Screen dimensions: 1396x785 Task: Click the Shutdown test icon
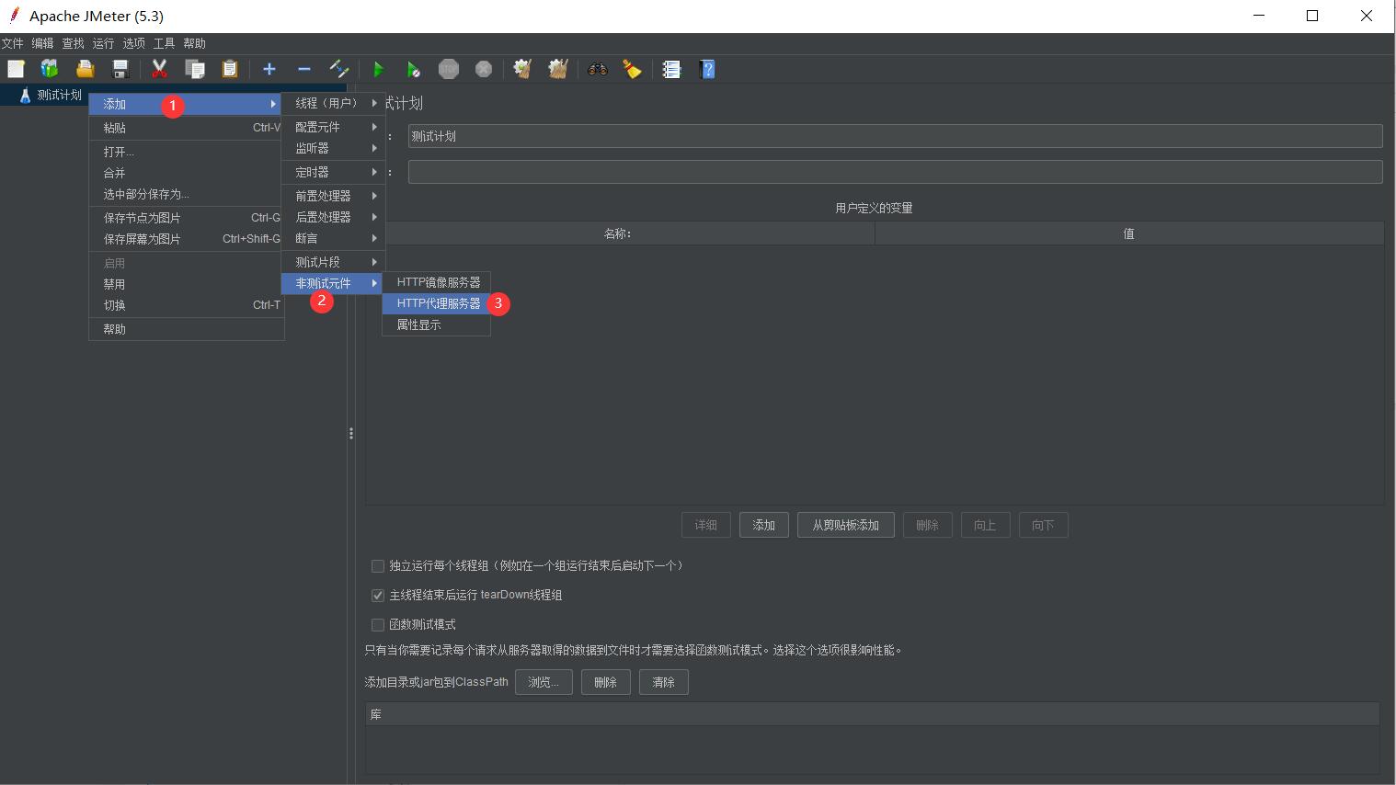[484, 69]
